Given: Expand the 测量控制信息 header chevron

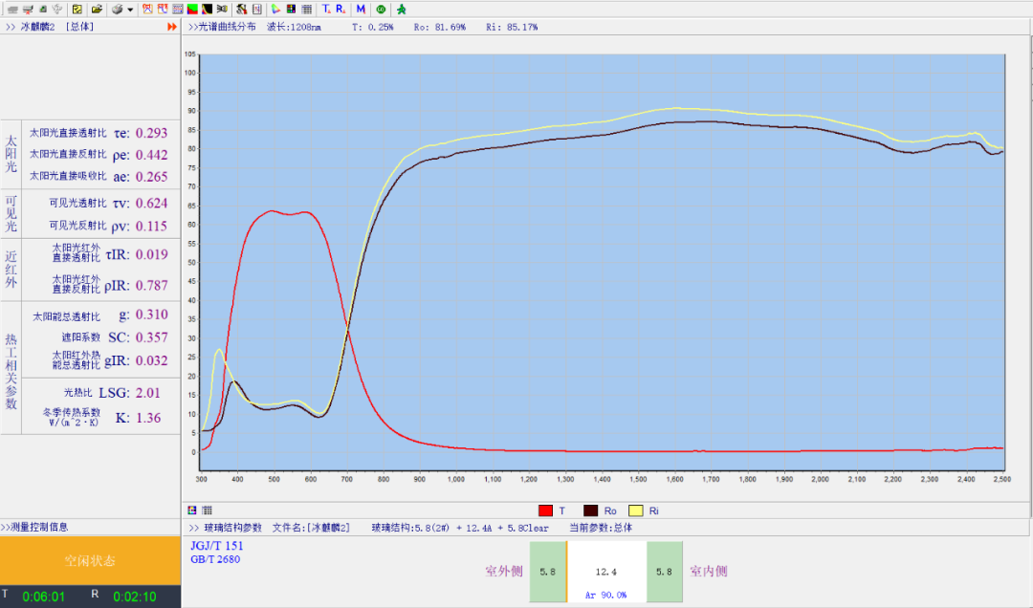Looking at the screenshot, I should tap(6, 527).
